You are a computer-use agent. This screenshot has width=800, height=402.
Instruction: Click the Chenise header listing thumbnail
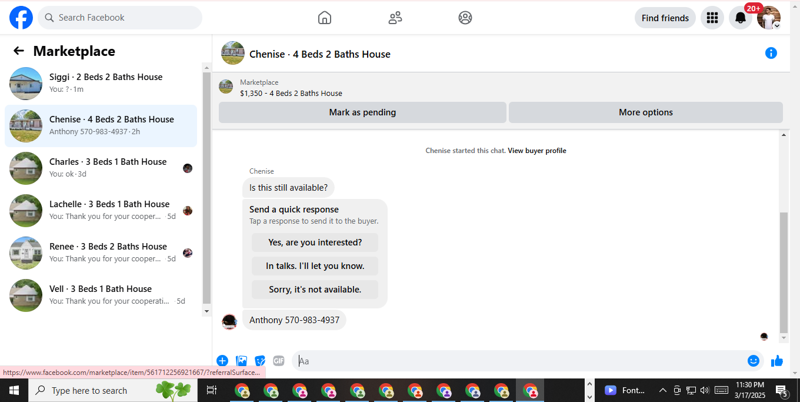tap(233, 53)
